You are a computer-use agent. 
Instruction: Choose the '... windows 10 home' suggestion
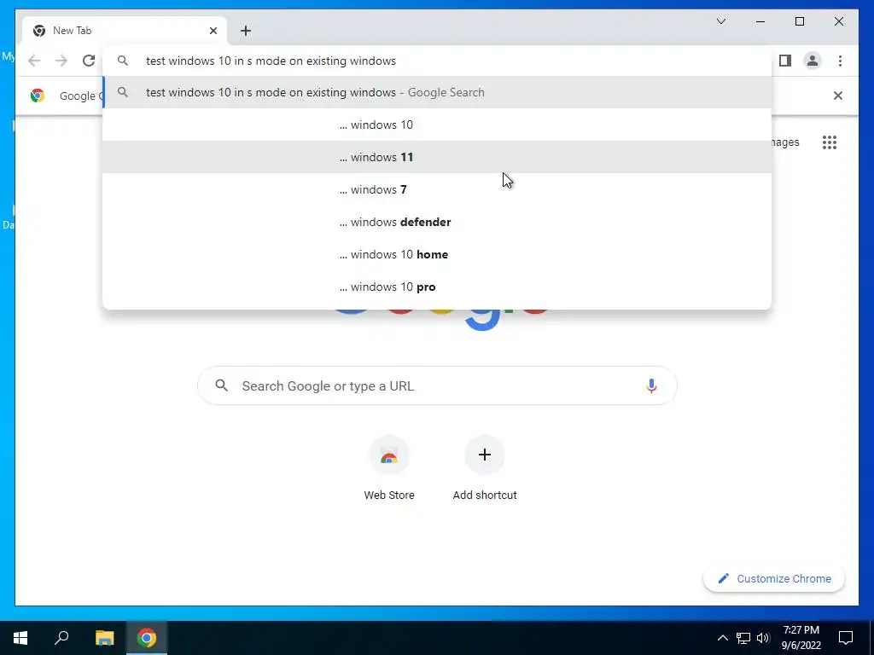[437, 254]
